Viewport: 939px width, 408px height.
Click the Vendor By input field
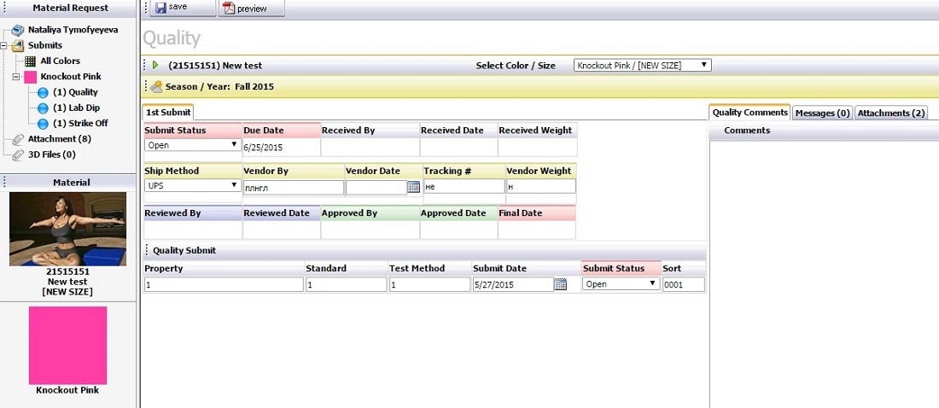pos(294,188)
